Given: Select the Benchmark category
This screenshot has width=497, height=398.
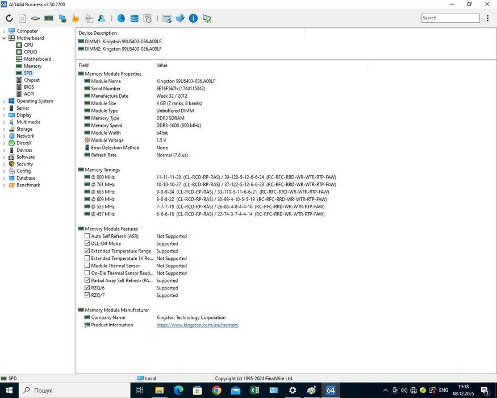Looking at the screenshot, I should (28, 185).
